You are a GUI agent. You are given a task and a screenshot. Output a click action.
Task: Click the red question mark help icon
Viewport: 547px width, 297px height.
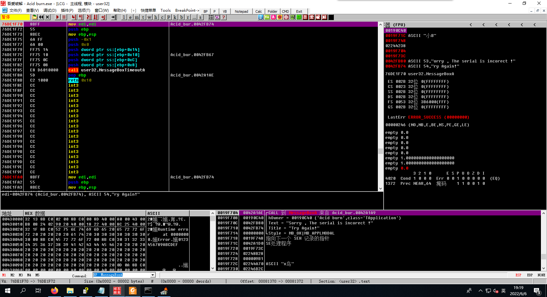(x=224, y=17)
